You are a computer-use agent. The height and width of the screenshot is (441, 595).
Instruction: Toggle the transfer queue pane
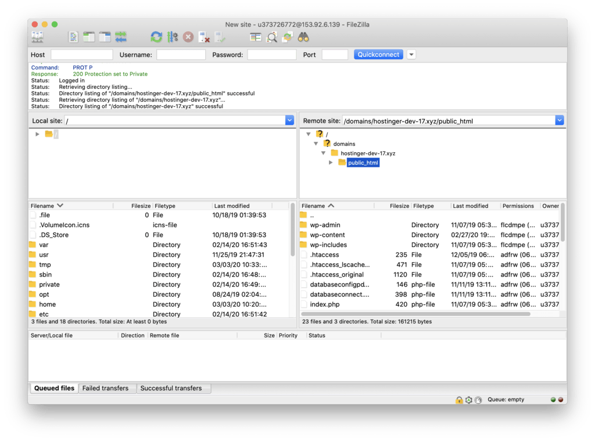121,37
